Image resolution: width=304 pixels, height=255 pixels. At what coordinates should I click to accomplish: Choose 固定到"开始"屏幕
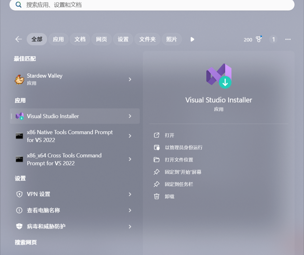click(x=183, y=172)
